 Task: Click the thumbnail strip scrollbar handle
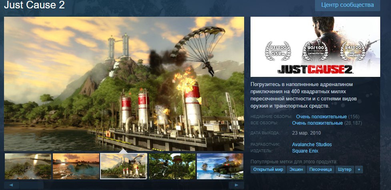click(32, 185)
